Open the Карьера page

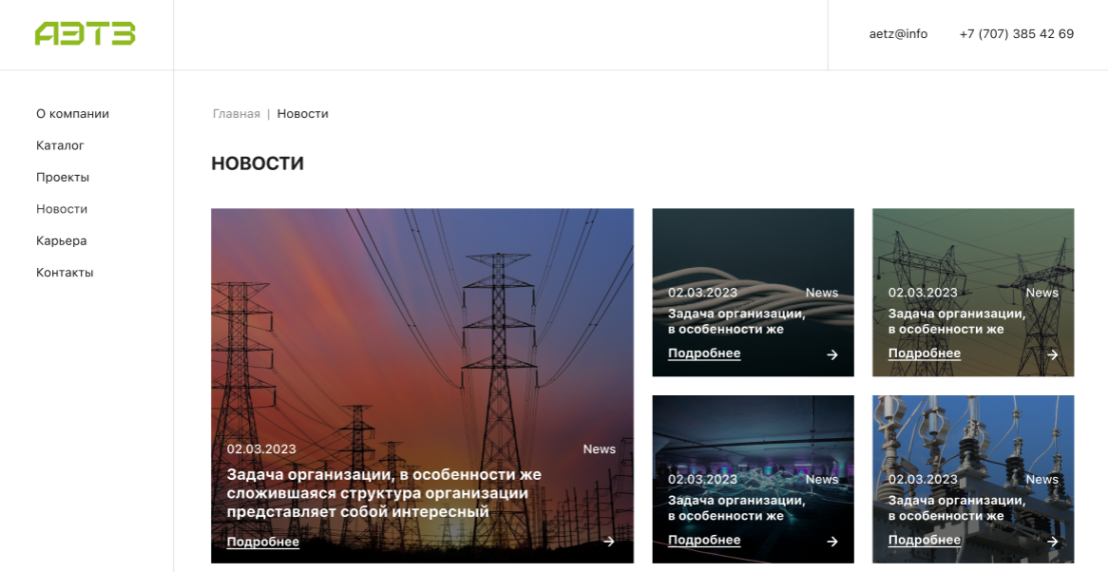click(x=62, y=241)
